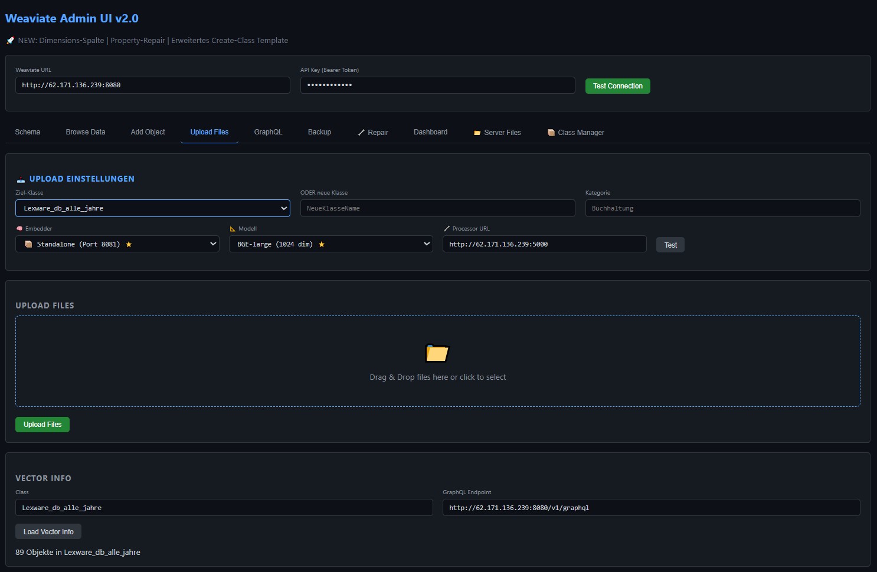Click Load Vector Info button
Screen dimensions: 877x572
48,532
